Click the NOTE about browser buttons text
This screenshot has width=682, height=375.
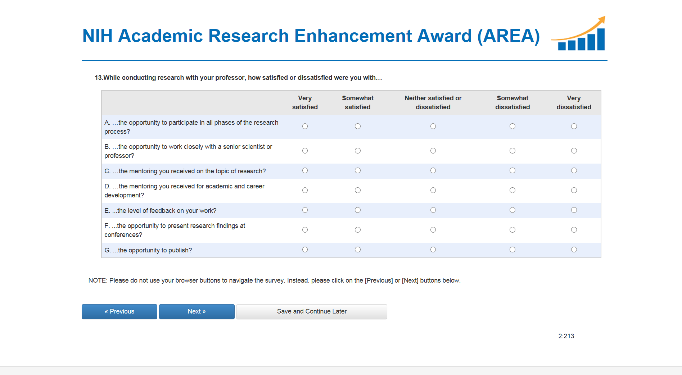[275, 280]
